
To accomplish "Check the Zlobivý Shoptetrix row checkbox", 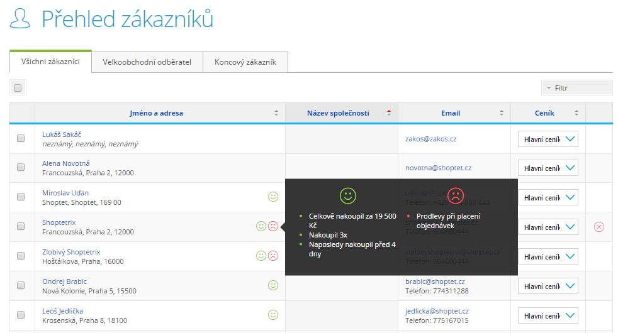I will 21,256.
